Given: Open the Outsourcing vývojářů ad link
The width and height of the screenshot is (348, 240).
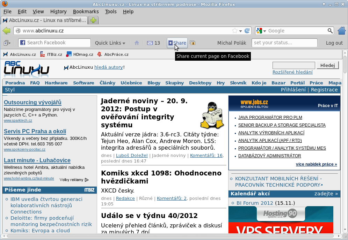Looking at the screenshot, I should [32, 102].
